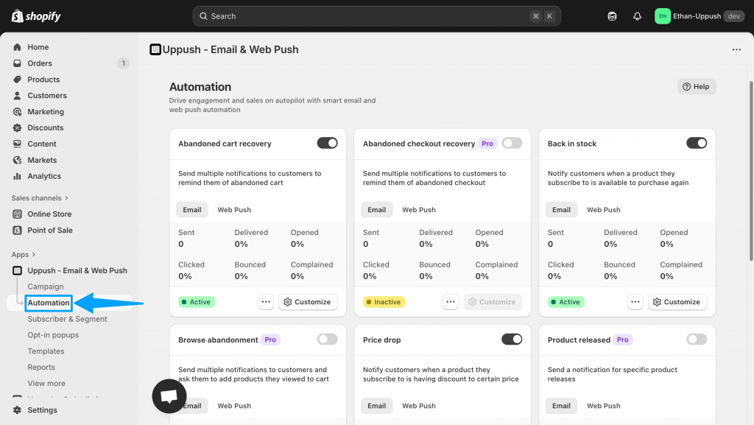The width and height of the screenshot is (754, 425).
Task: Open the Ethan-Uppush account menu
Action: pyautogui.click(x=699, y=16)
